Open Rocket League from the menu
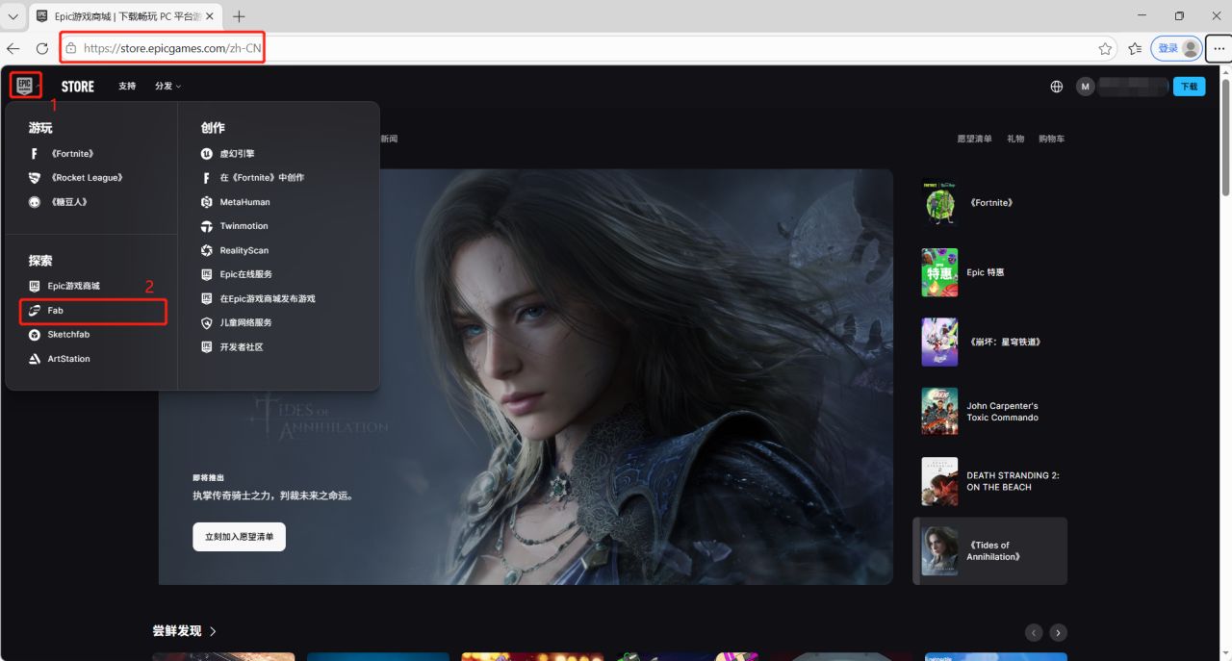 76,178
